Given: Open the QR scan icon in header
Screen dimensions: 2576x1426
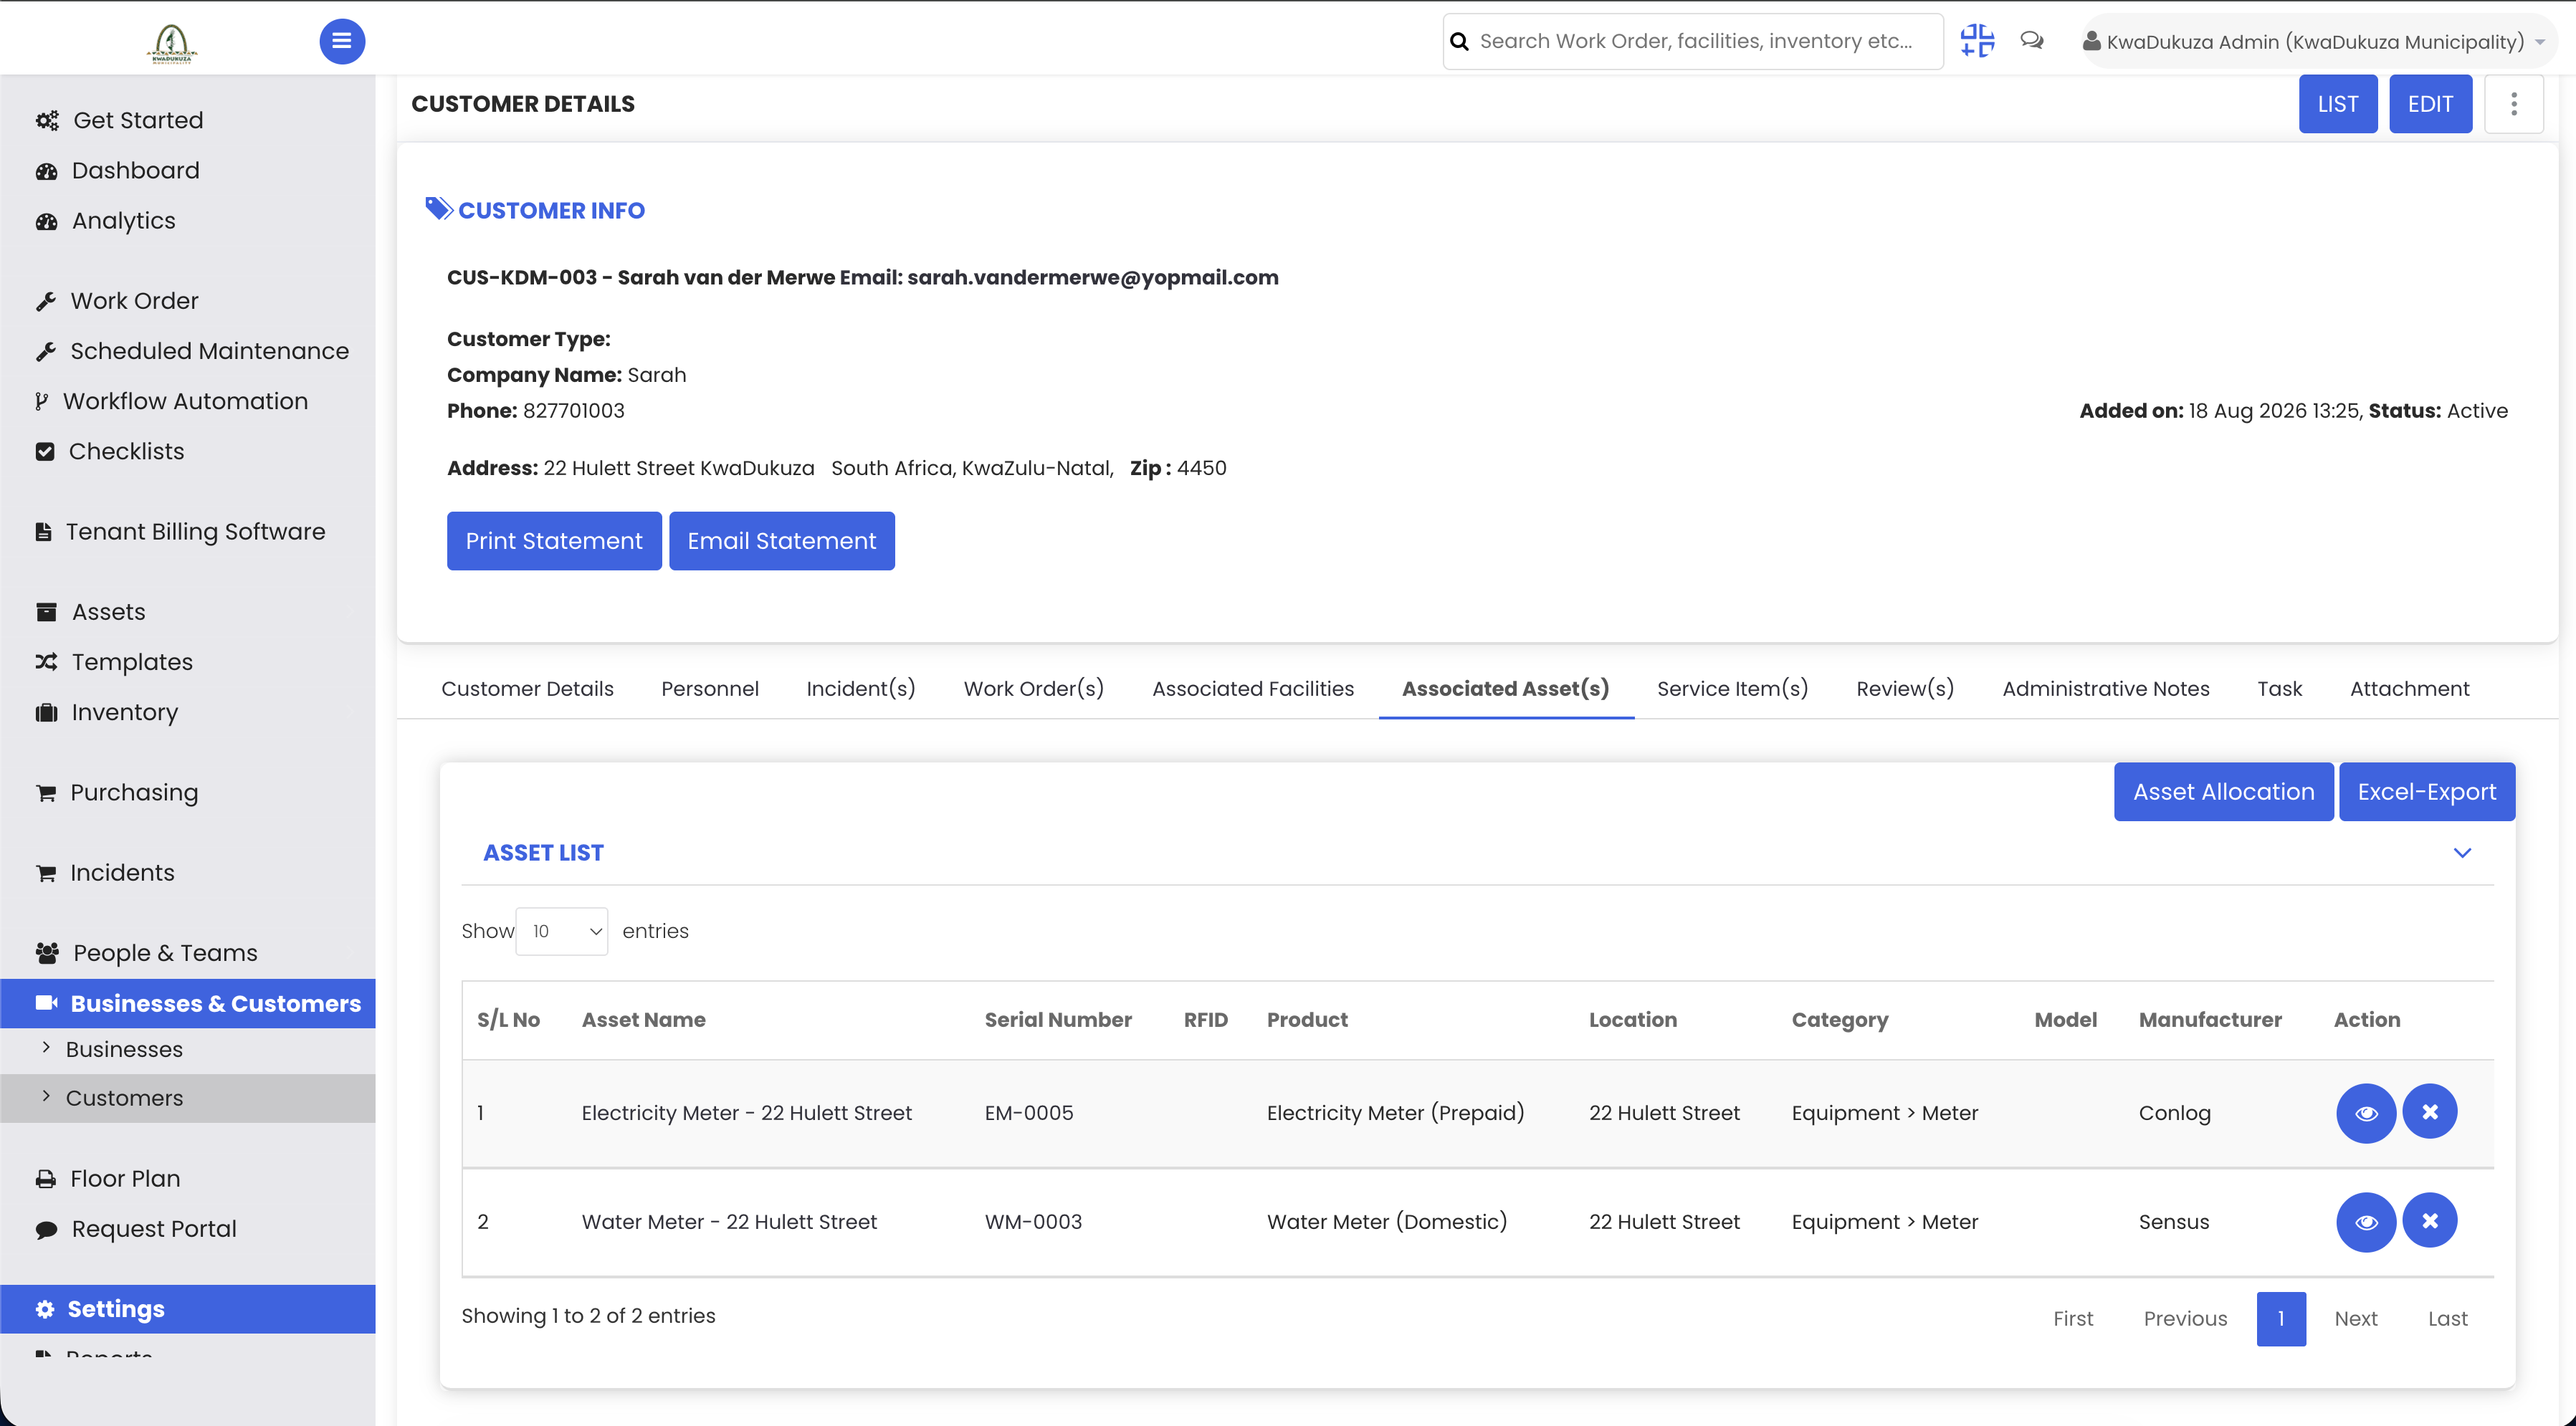Looking at the screenshot, I should click(1977, 41).
